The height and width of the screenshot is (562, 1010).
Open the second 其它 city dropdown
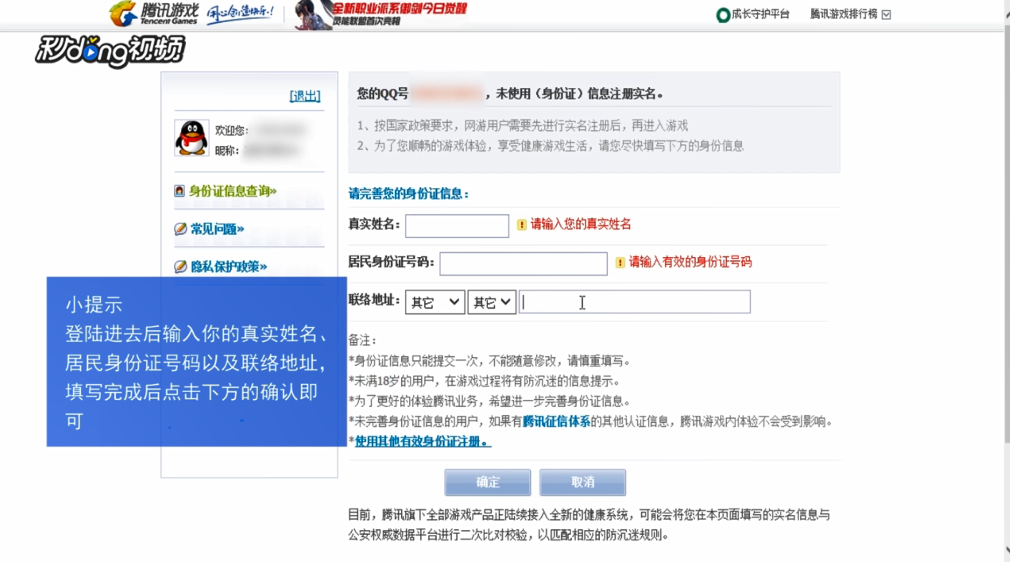[492, 302]
